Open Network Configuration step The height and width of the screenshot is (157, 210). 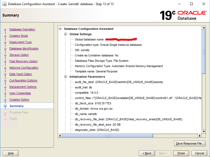[x=24, y=68]
